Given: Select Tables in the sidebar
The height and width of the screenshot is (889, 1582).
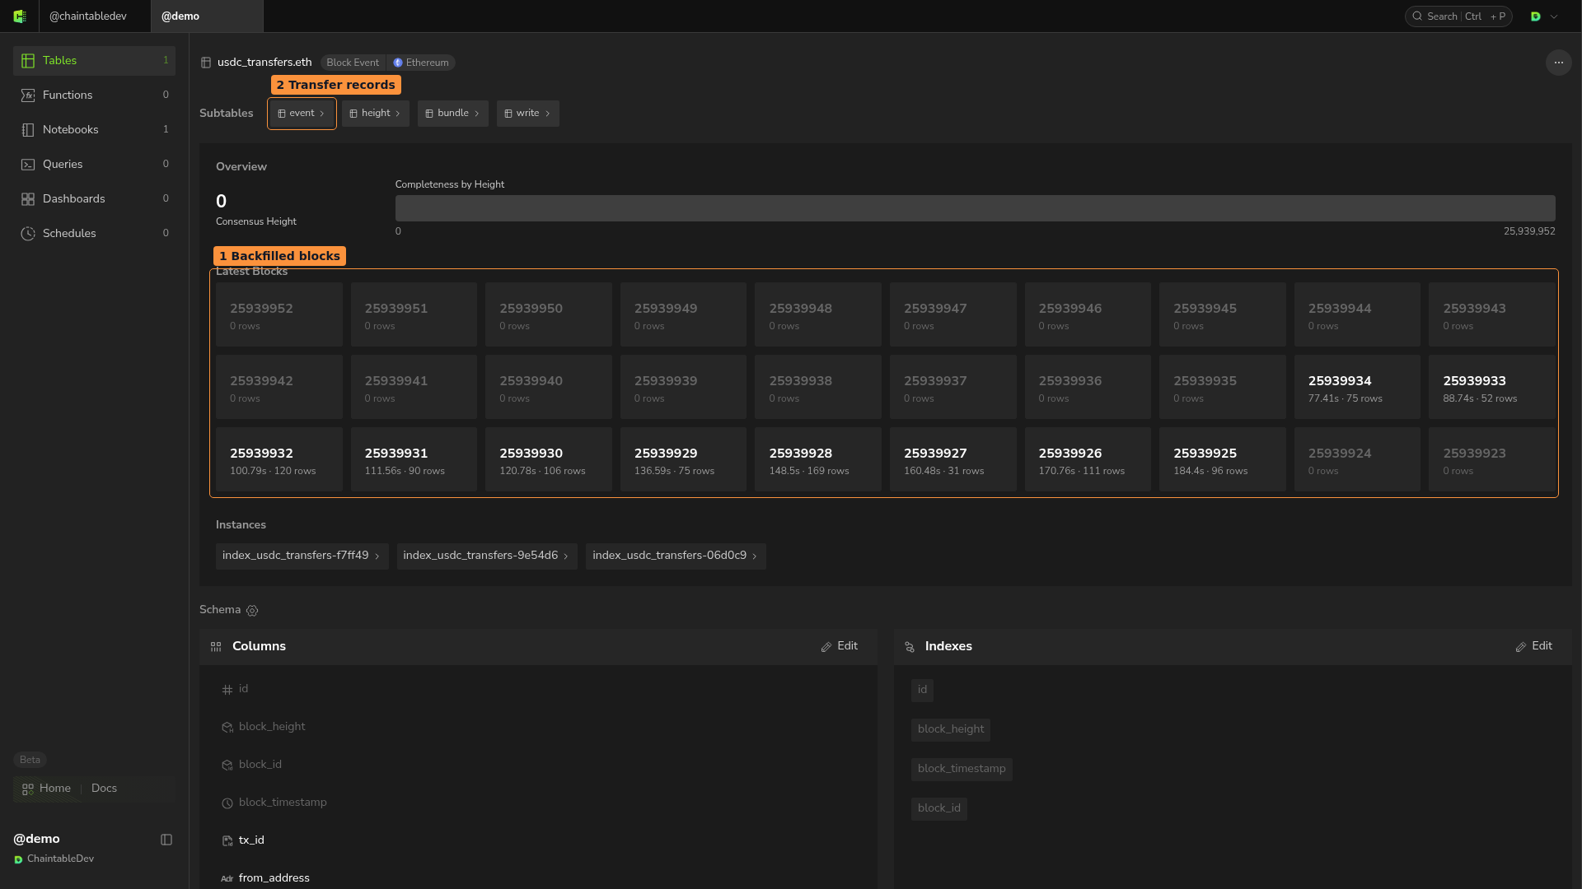Looking at the screenshot, I should coord(94,61).
